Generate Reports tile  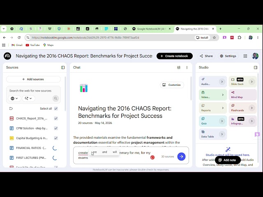tap(213, 108)
